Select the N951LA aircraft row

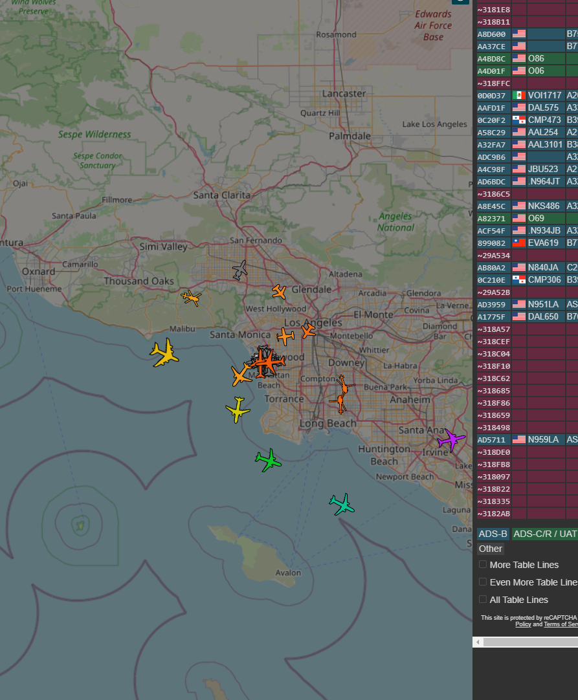(527, 304)
